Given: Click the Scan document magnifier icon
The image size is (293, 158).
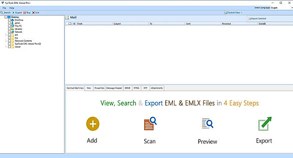Looking at the screenshot, I should [150, 123].
